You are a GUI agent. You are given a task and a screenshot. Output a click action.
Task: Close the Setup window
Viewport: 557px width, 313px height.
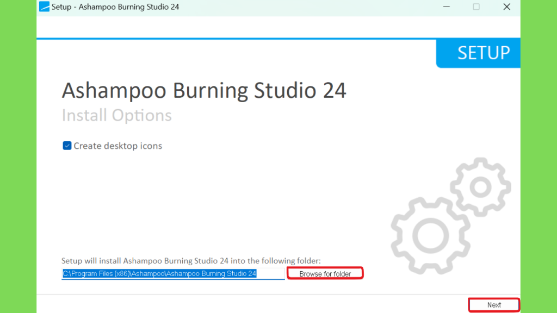point(506,7)
